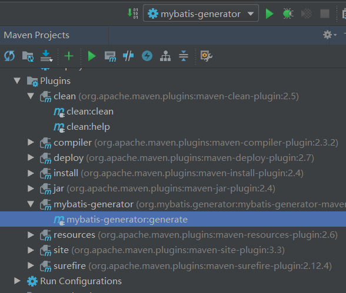The image size is (346, 293).
Task: Click the compiler plugin icon
Action: (x=45, y=143)
